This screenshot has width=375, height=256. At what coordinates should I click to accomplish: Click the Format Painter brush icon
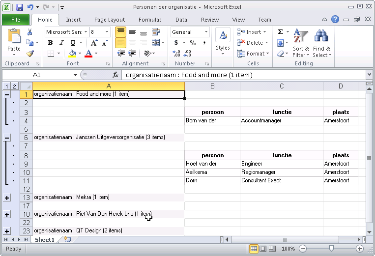pos(30,53)
